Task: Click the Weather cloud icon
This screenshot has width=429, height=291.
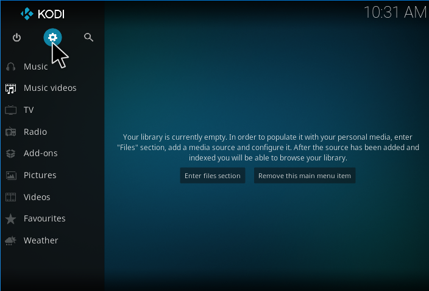Action: point(11,240)
